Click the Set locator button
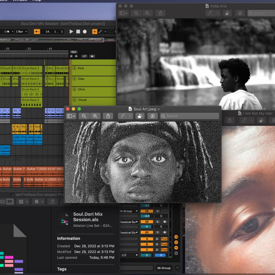Screen dimensions: 275x275 74,52
